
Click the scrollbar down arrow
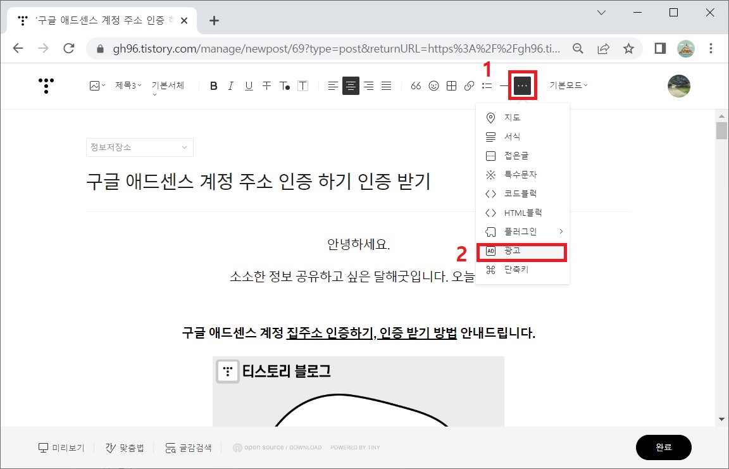coord(721,419)
